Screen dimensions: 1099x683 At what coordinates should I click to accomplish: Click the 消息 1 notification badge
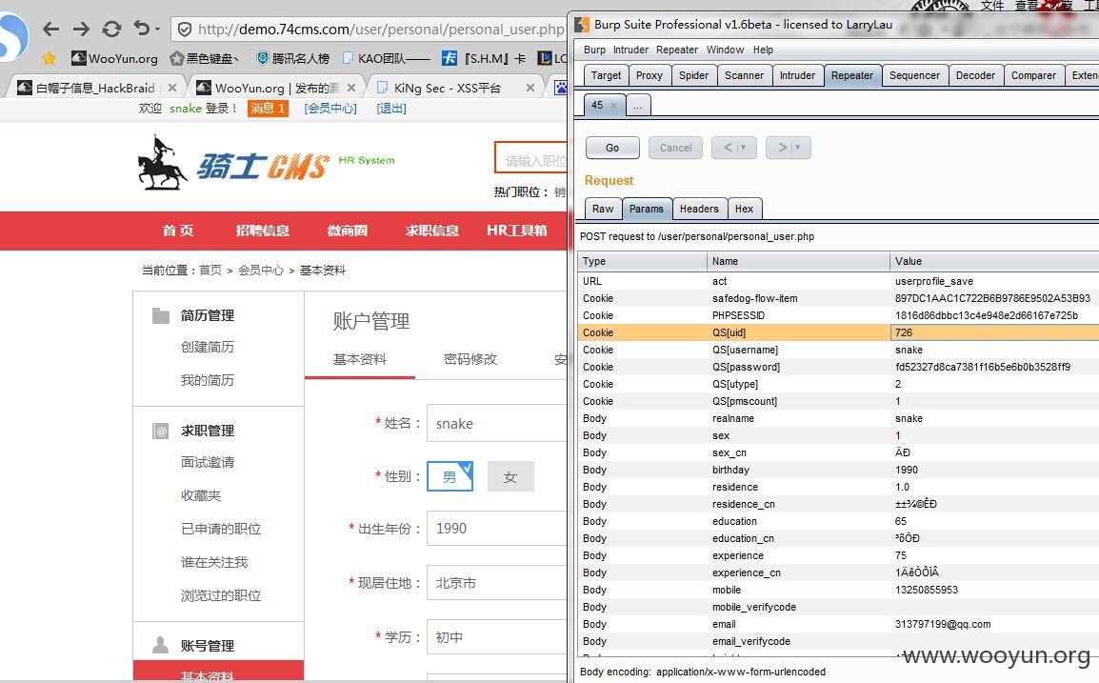pos(268,108)
